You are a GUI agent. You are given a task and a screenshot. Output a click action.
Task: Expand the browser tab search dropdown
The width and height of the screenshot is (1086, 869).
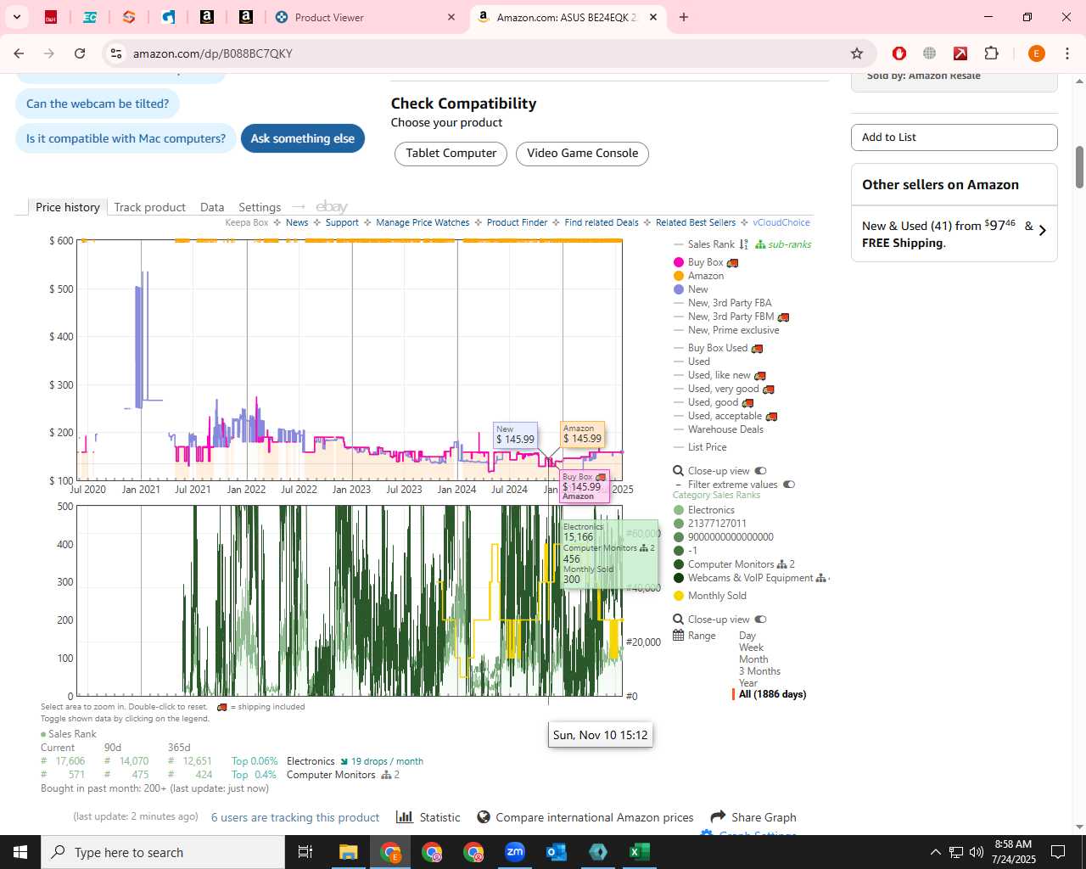click(17, 17)
